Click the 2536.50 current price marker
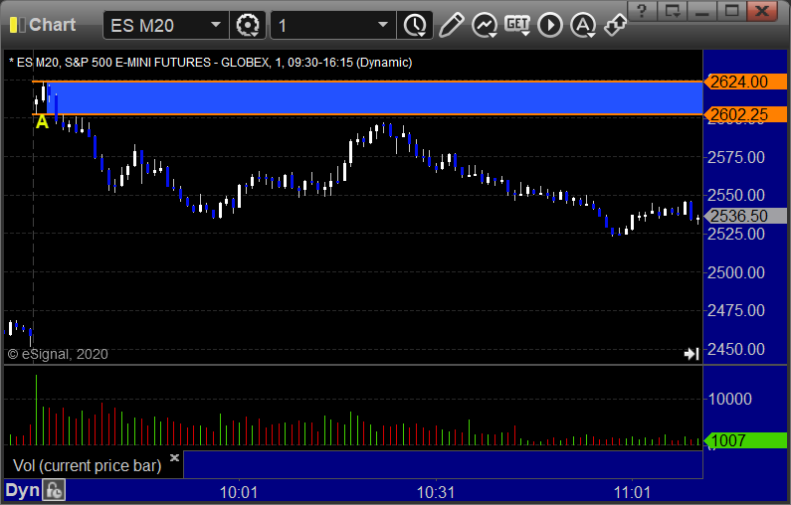Viewport: 791px width, 505px height. pyautogui.click(x=745, y=216)
